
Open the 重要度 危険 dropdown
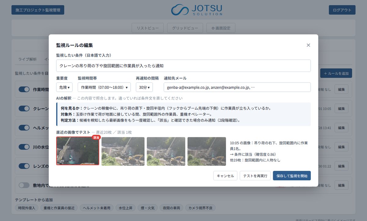point(64,87)
